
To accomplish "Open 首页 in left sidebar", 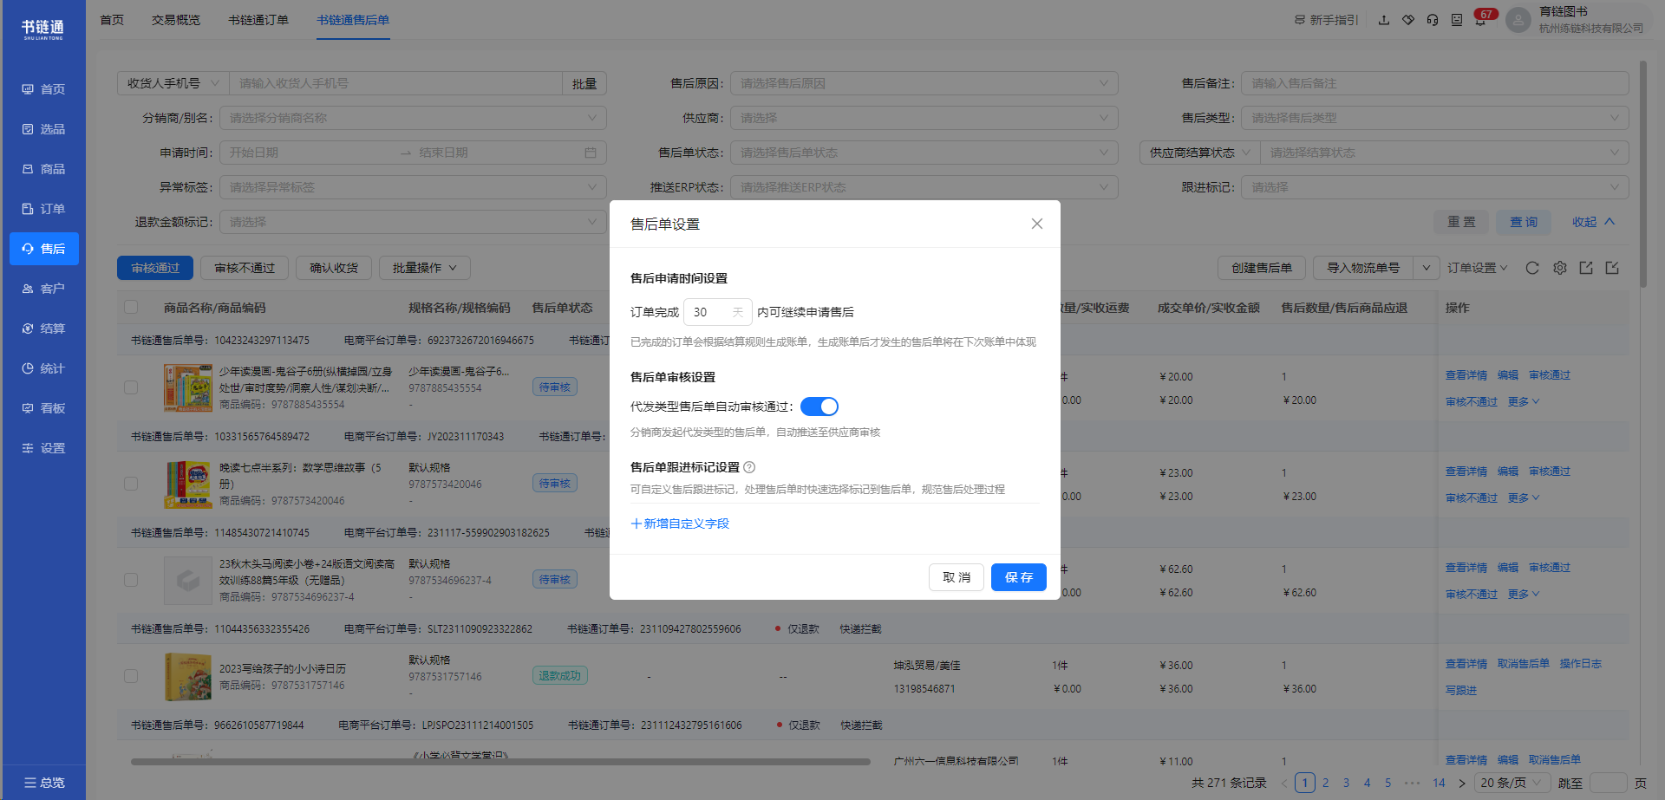I will tap(44, 89).
